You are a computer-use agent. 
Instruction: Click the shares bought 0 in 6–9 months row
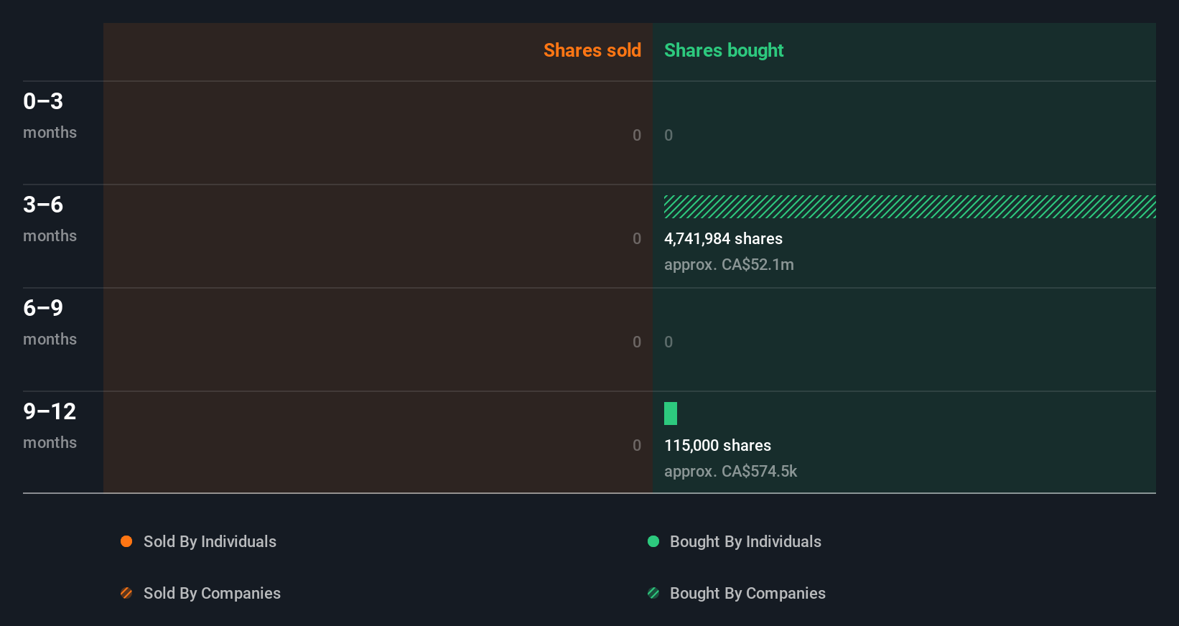668,342
